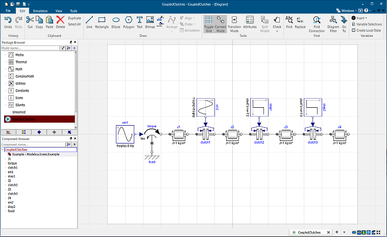Open the Tools ribbon tab

[74, 10]
